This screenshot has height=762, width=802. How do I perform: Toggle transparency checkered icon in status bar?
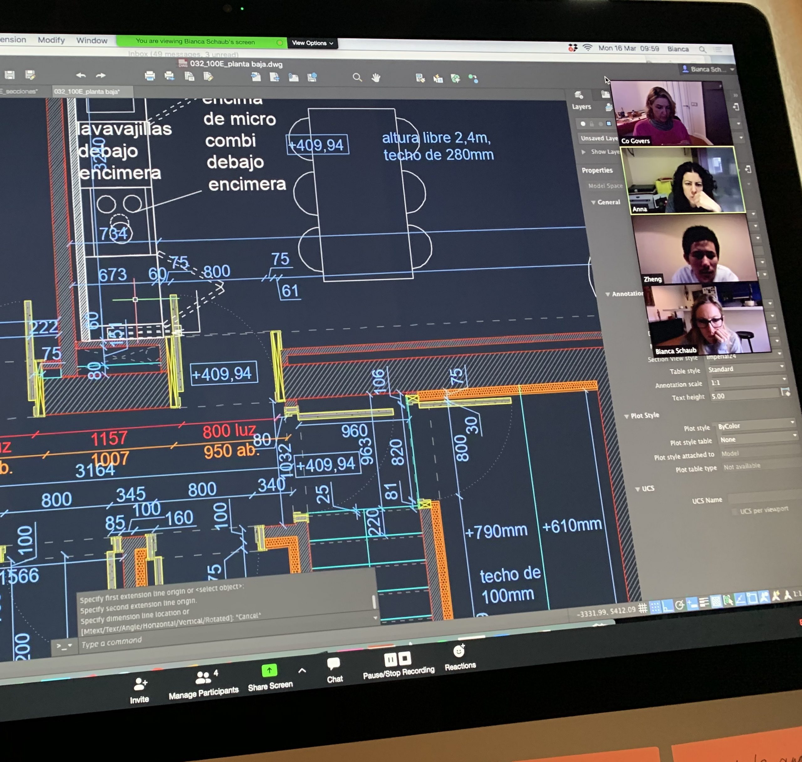pyautogui.click(x=716, y=601)
